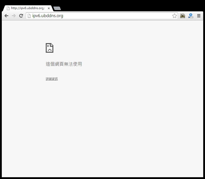
Task: Open a new tab
Action: (57, 8)
